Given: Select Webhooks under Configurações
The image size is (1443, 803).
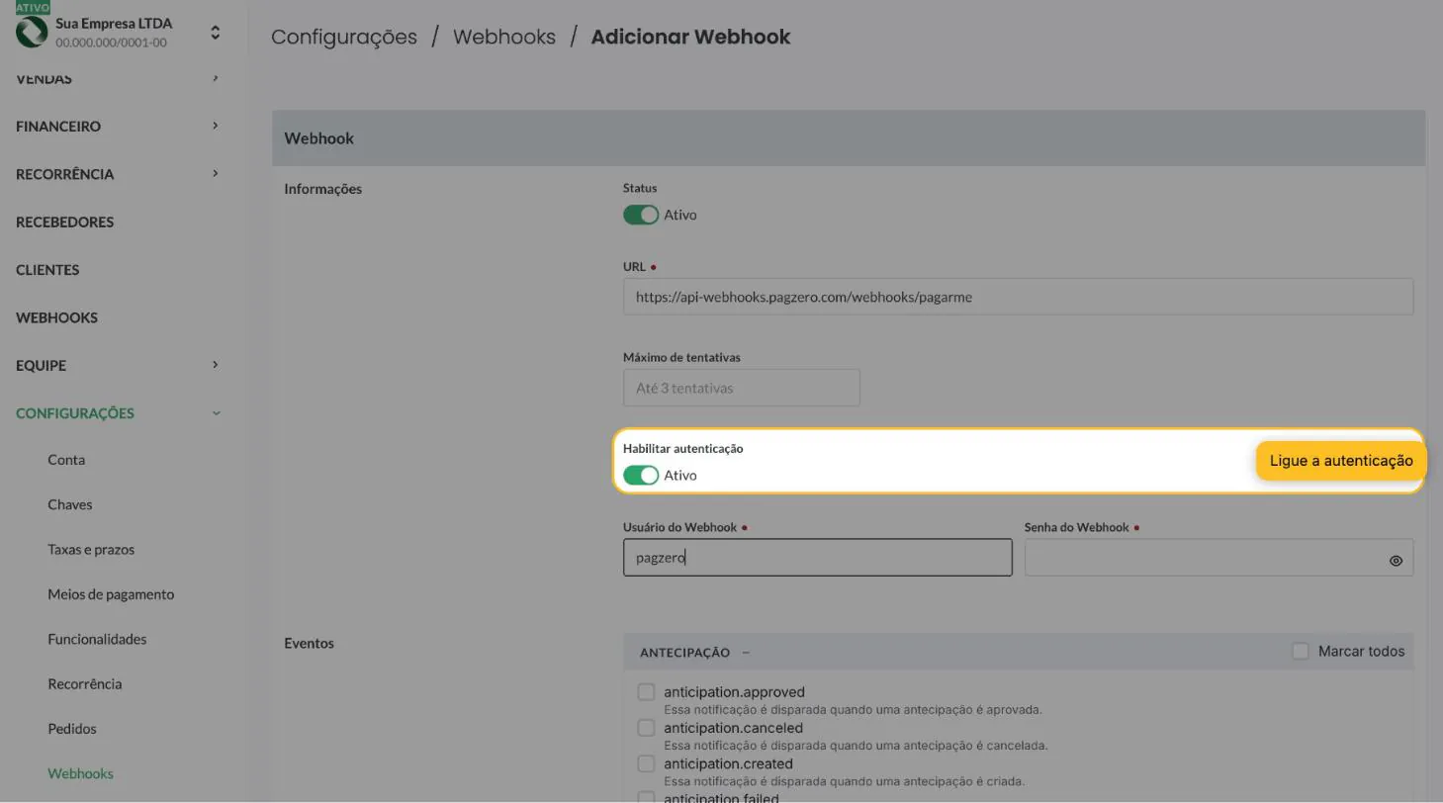Looking at the screenshot, I should (80, 773).
